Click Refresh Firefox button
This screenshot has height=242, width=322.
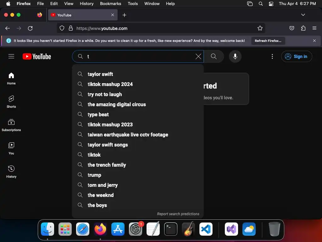268,41
